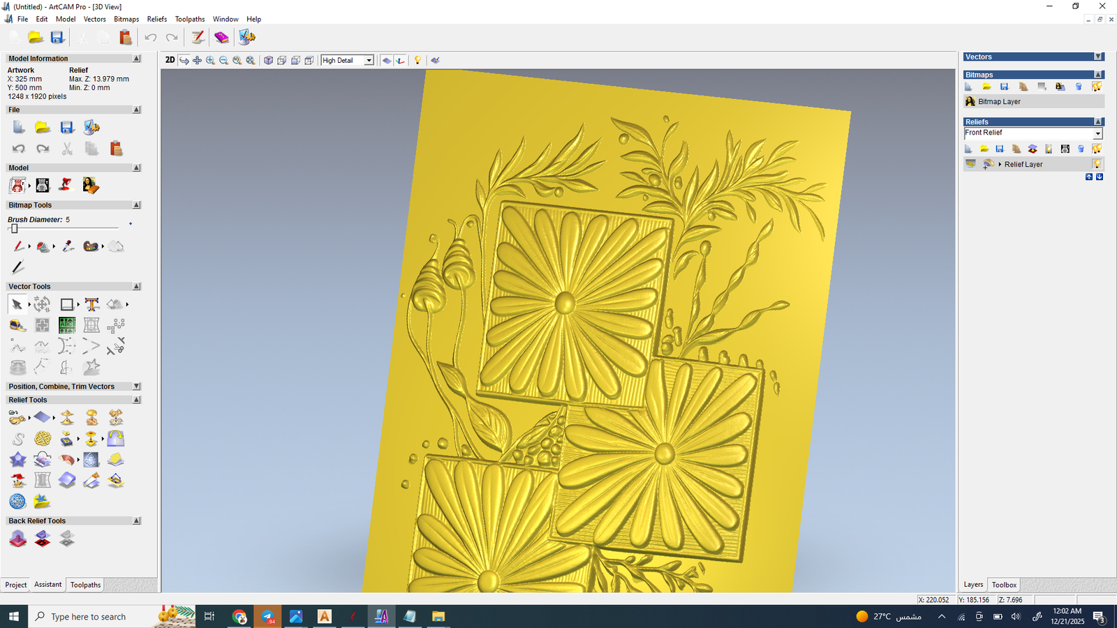
Task: Toggle Relief Layer visibility light bulb
Action: [1097, 164]
